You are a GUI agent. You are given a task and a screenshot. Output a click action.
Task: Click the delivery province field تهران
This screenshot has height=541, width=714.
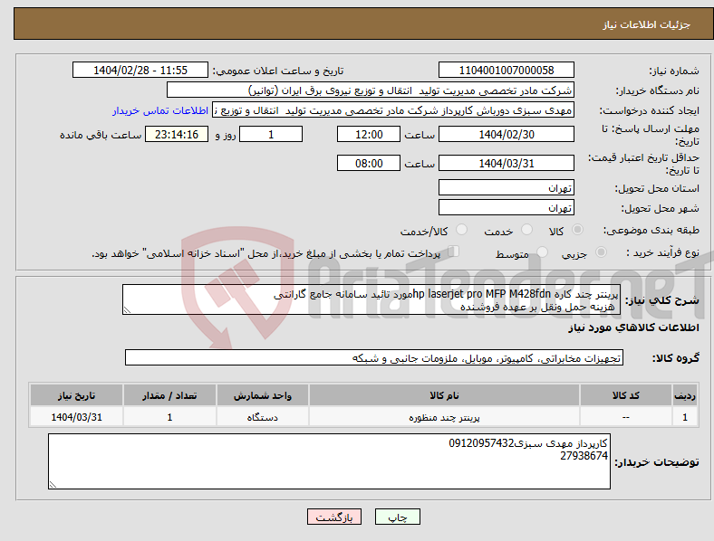[506, 188]
